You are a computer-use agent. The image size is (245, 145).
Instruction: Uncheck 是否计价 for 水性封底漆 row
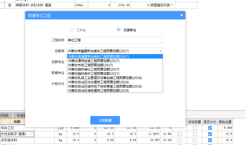210,134
